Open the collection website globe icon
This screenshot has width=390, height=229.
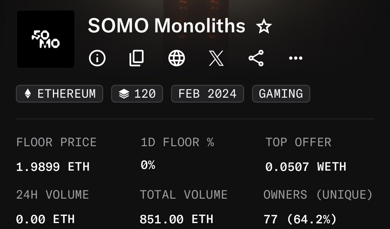177,58
